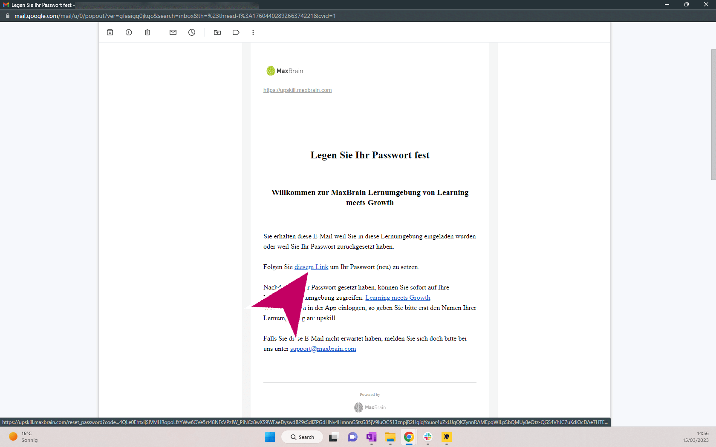
Task: Open OneNote from the taskbar
Action: click(x=371, y=437)
